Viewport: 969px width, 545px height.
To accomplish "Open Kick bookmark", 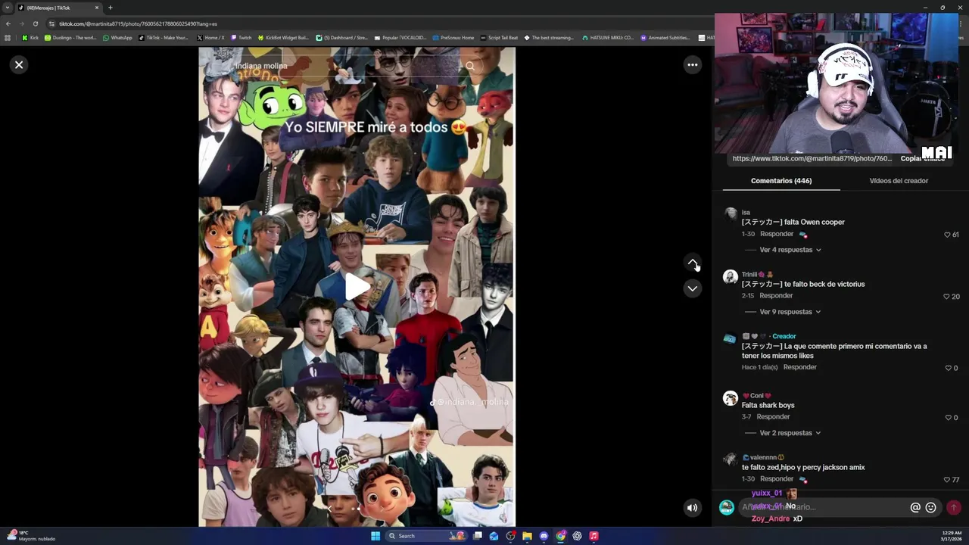I will coord(30,38).
